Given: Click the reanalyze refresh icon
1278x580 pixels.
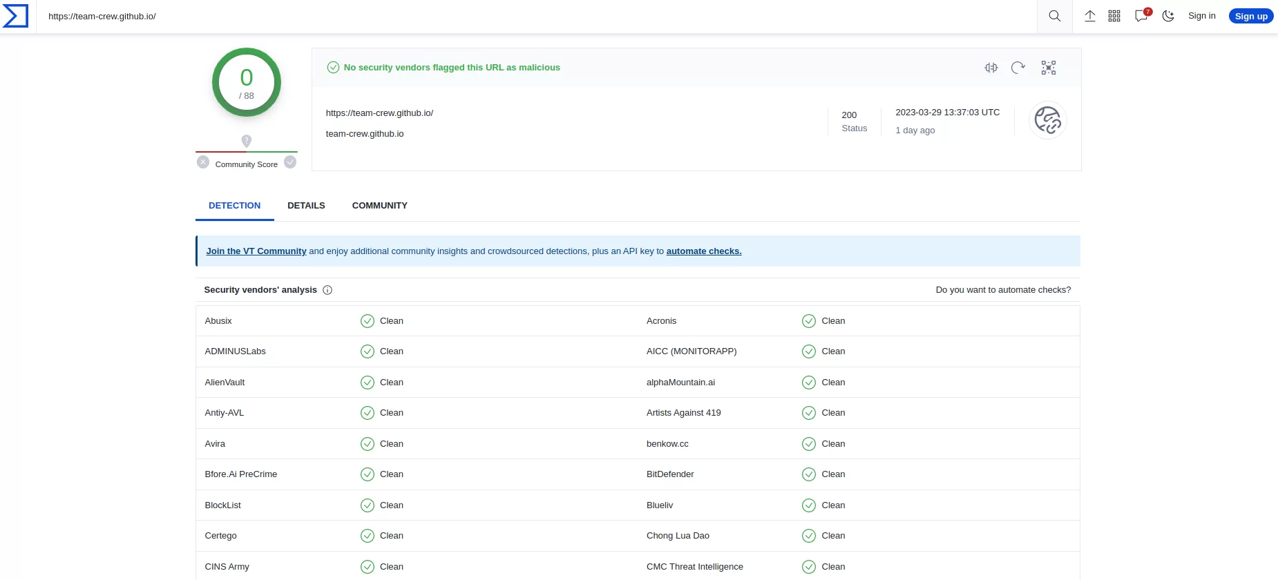Looking at the screenshot, I should click(1018, 68).
